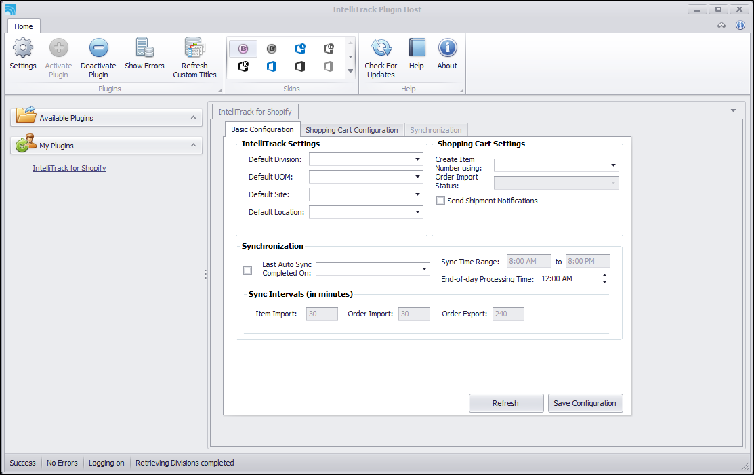The image size is (754, 475).
Task: Open the Default Site dropdown
Action: pos(417,194)
